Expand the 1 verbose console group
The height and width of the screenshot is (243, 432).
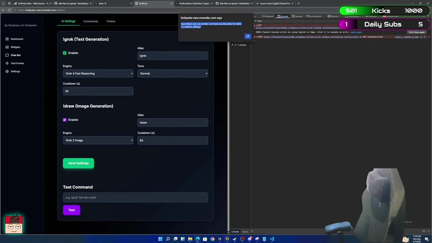(232, 45)
